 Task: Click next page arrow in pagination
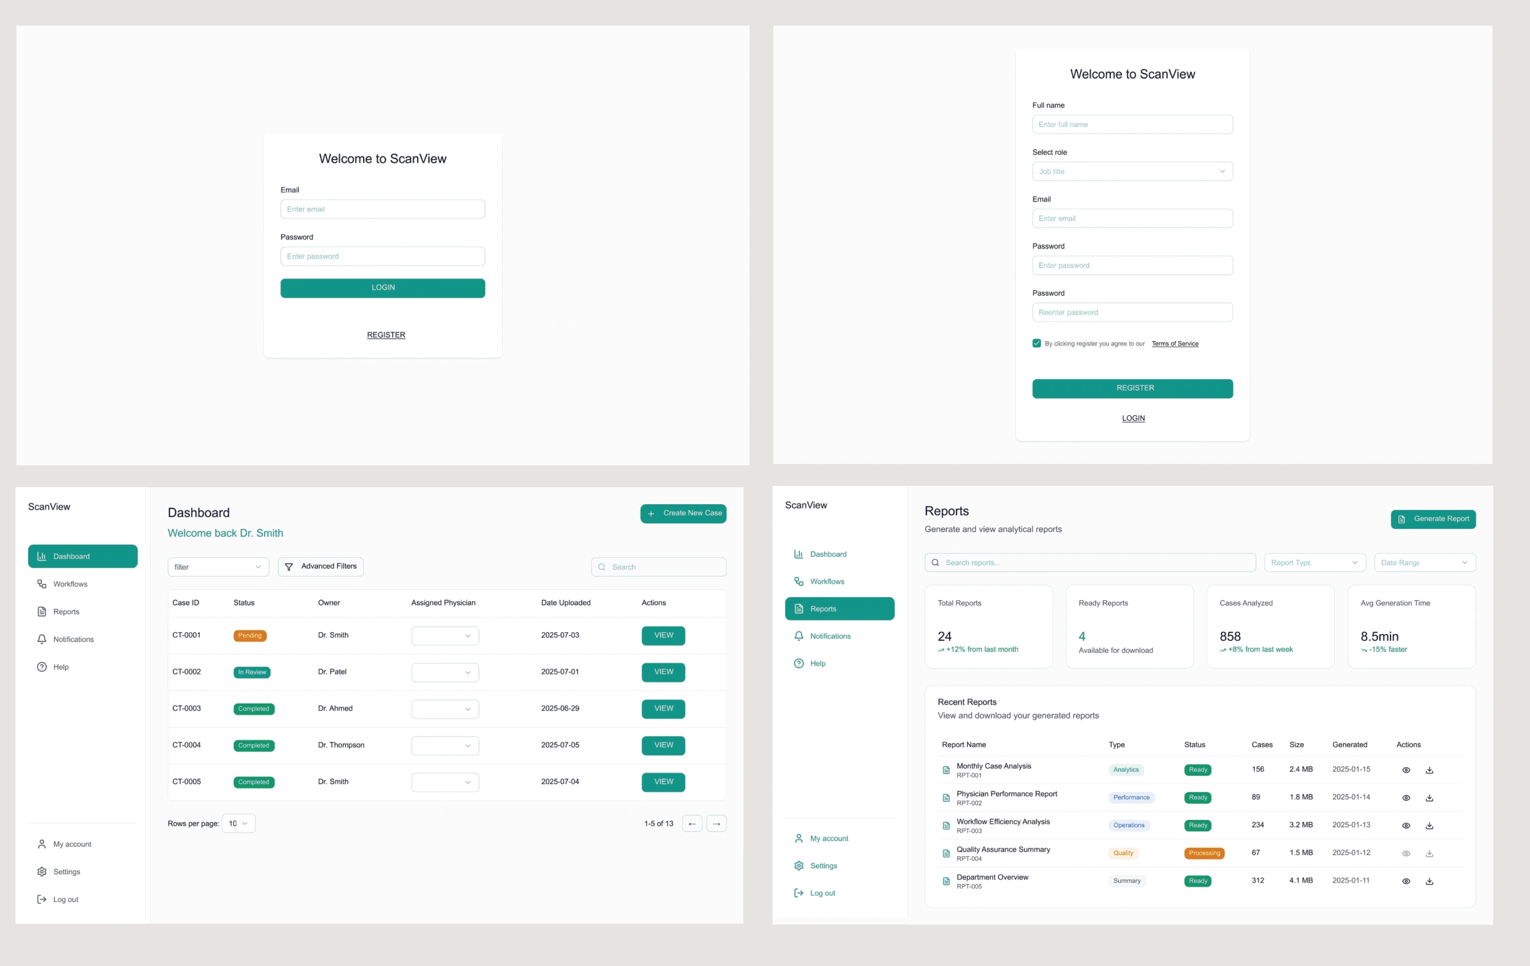pos(716,824)
